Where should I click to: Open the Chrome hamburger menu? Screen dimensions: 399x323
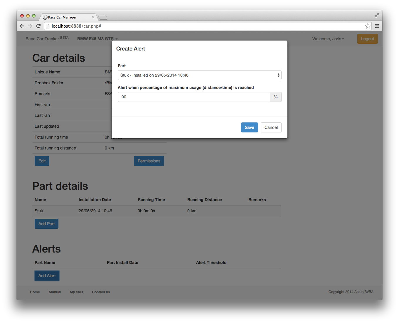pyautogui.click(x=377, y=26)
